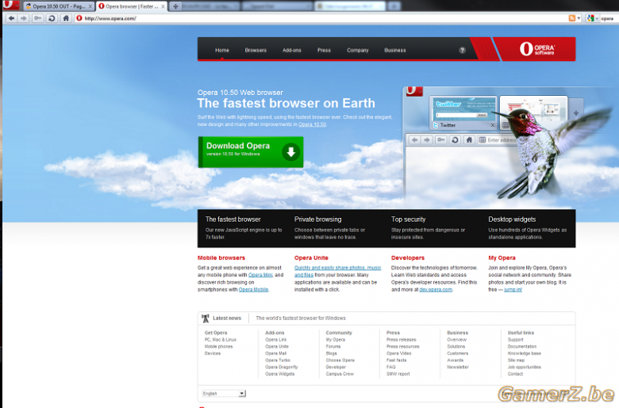Open Fast facts footer link
Viewport: 619px width, 408px height.
click(x=396, y=360)
